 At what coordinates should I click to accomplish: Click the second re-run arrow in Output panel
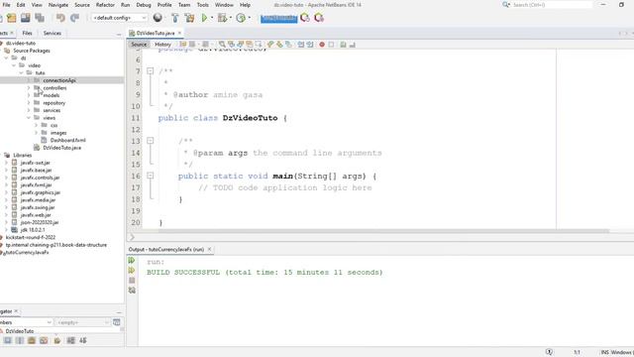pos(132,270)
